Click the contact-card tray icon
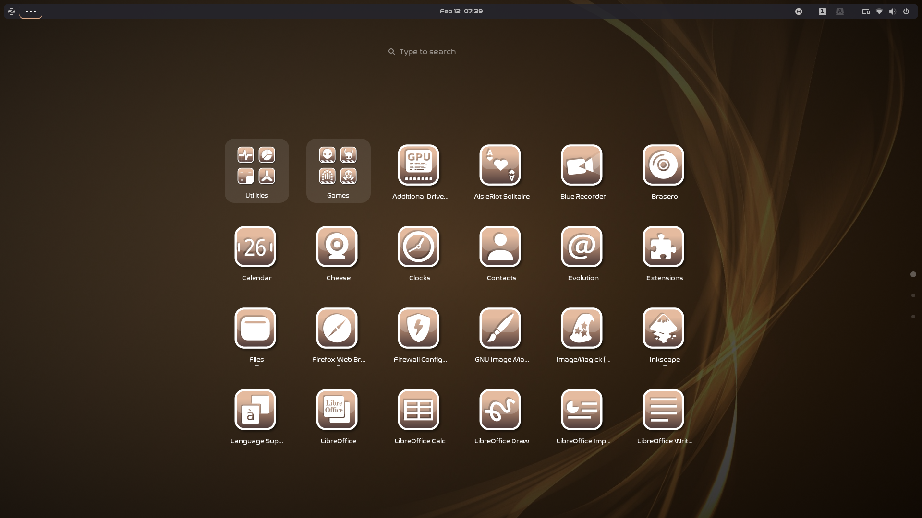The image size is (922, 518). 823,12
